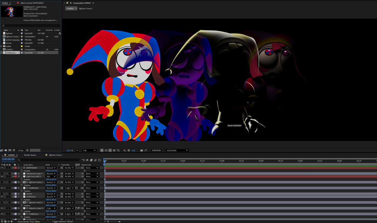The height and width of the screenshot is (223, 377).
Task: Click the Reset Exposure aperture icon
Action: pyautogui.click(x=129, y=150)
